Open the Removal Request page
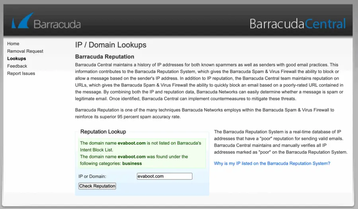Image resolution: width=358 pixels, height=209 pixels. pyautogui.click(x=25, y=51)
